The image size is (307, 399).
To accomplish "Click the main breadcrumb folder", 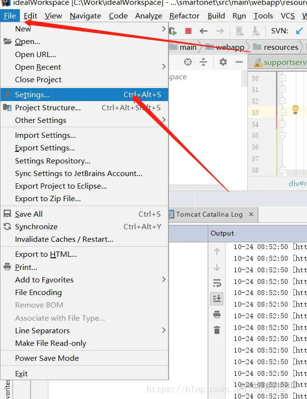I will [183, 47].
